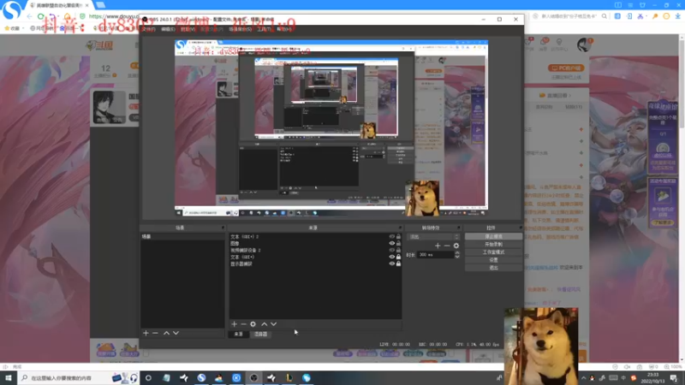Pop out the Scenes dock with its header icon
Viewport: 685px width, 385px height.
(223, 228)
